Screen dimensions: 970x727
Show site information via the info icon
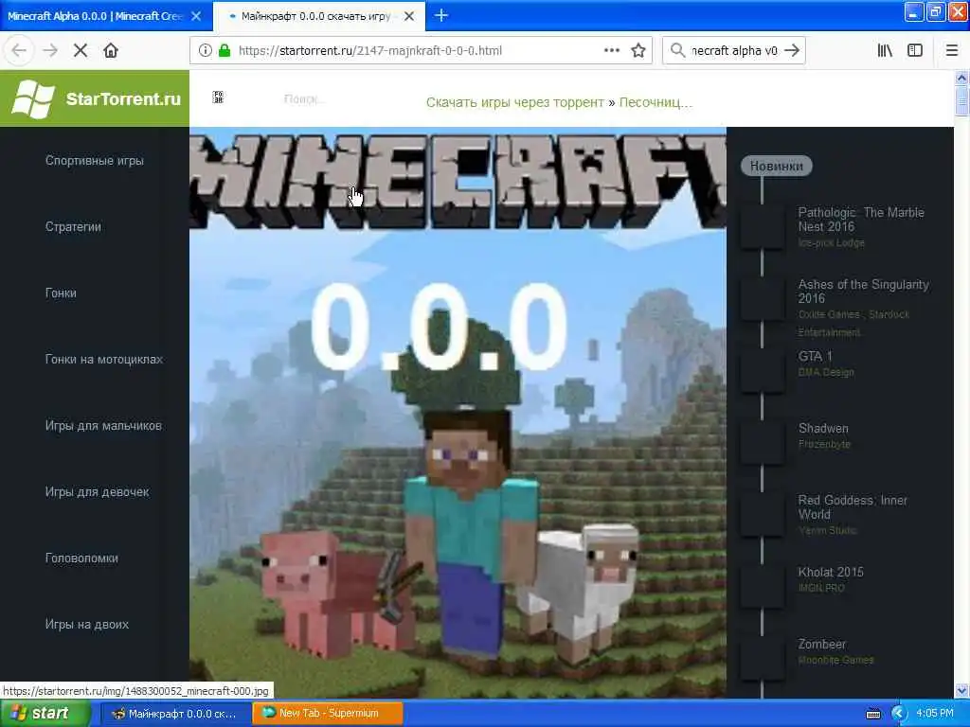pyautogui.click(x=206, y=51)
